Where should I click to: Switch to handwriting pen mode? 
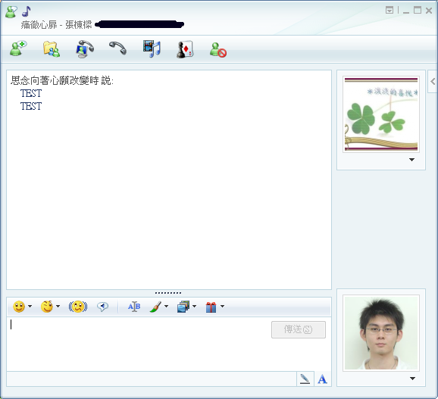pos(305,379)
